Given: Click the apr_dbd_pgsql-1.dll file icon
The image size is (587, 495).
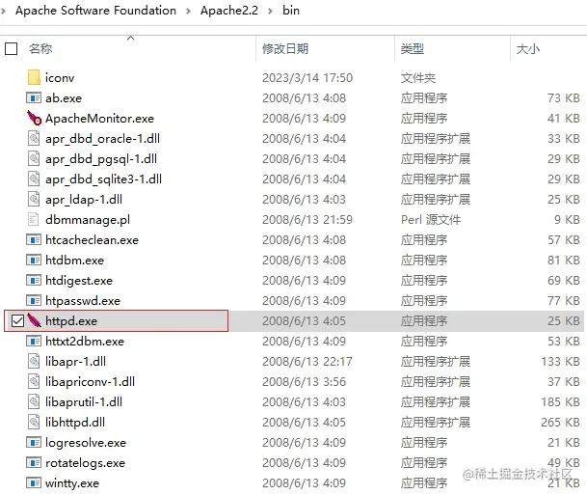Looking at the screenshot, I should click(34, 158).
